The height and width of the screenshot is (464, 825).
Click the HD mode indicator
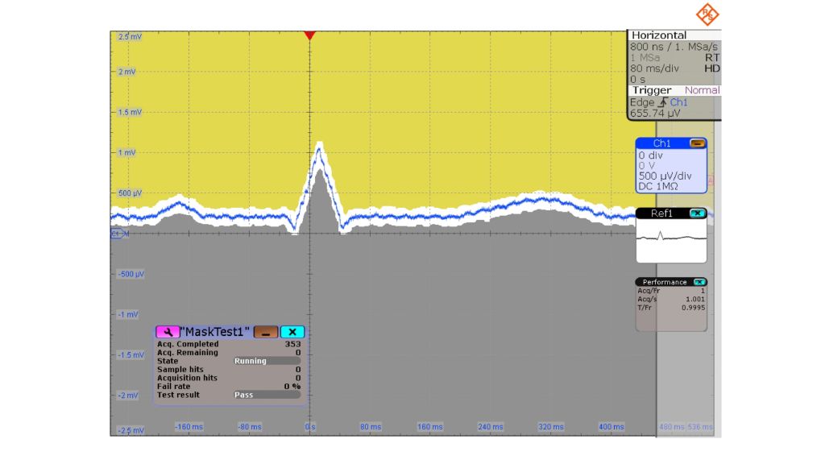coord(712,67)
